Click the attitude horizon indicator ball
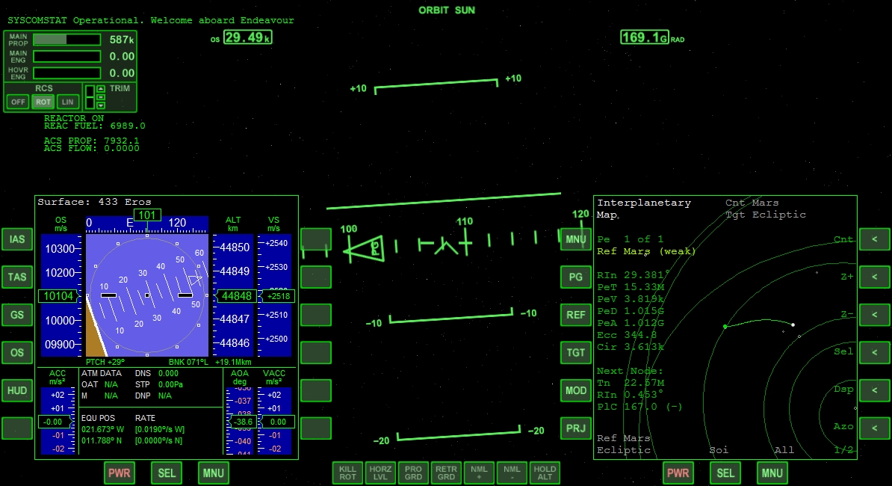 (147, 295)
